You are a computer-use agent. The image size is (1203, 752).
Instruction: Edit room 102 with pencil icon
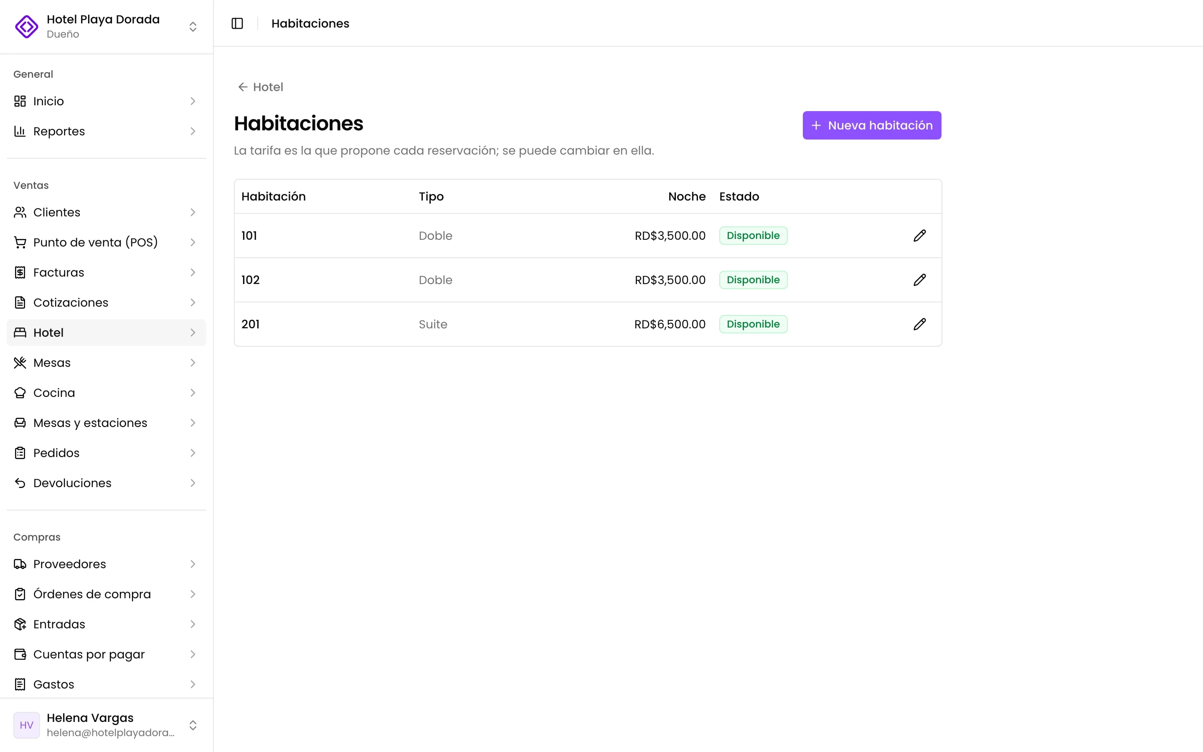click(920, 280)
